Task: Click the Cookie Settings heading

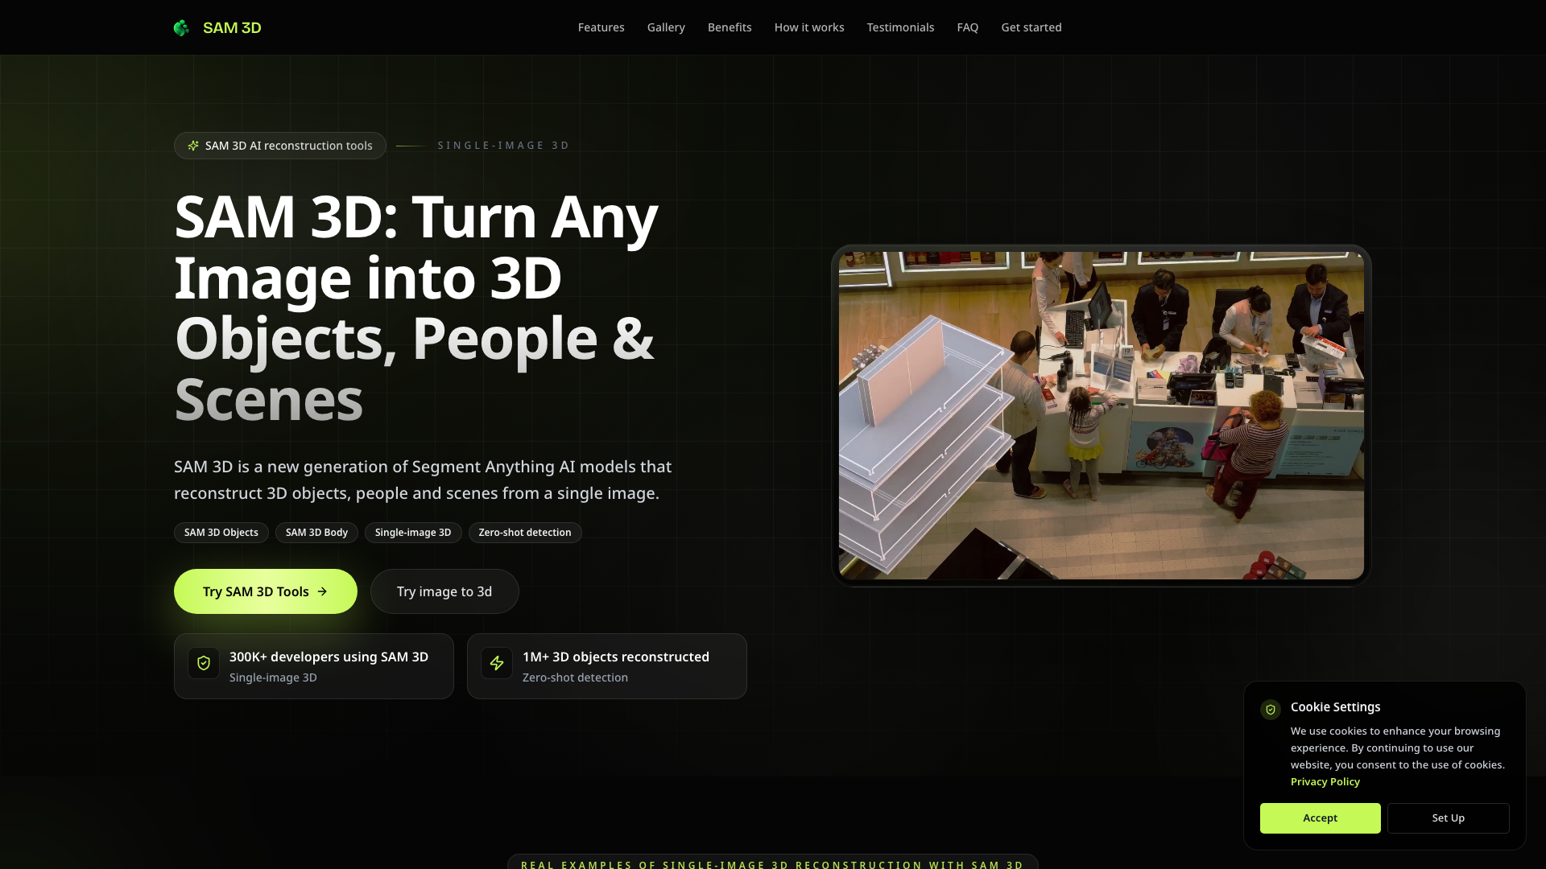Action: click(x=1335, y=707)
